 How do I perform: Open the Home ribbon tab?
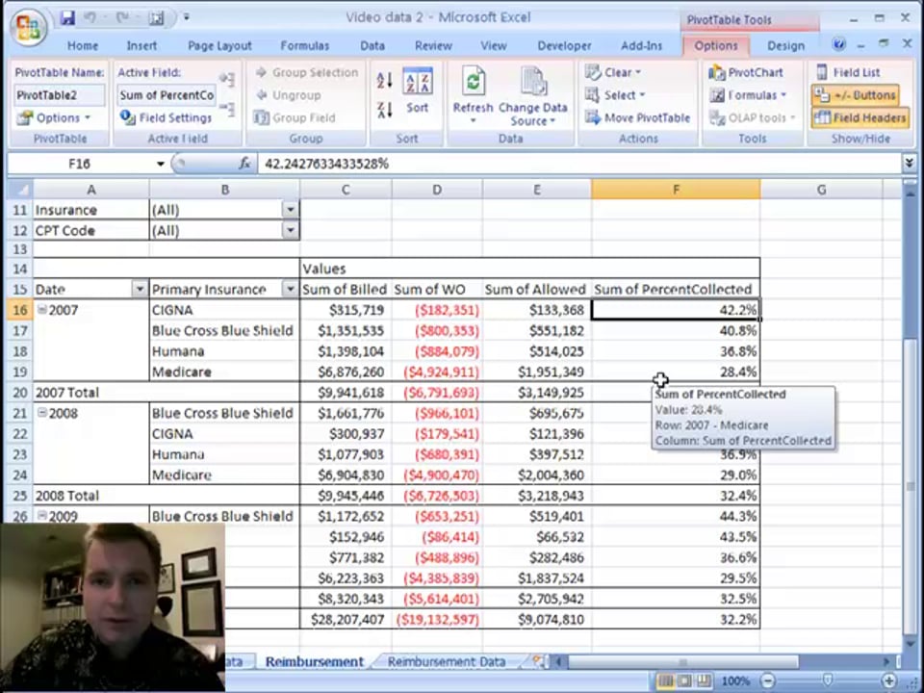click(x=83, y=45)
